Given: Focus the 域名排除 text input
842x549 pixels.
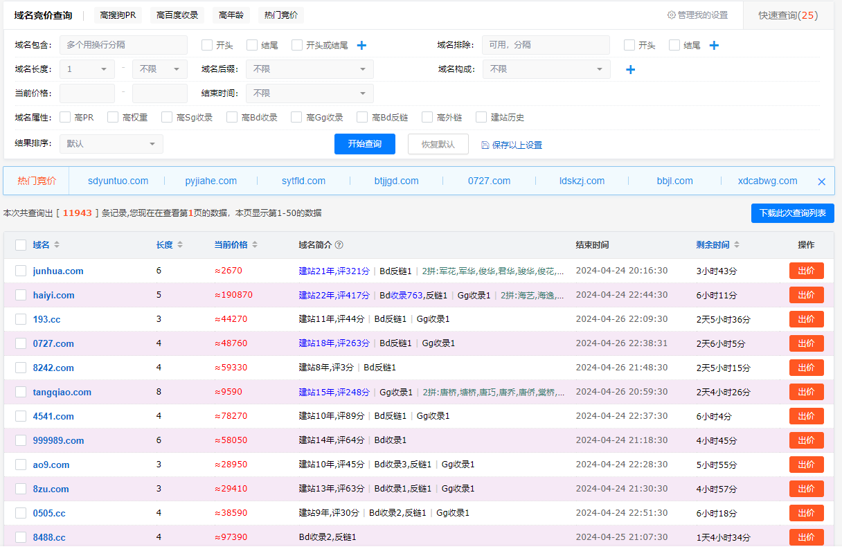Looking at the screenshot, I should (546, 45).
